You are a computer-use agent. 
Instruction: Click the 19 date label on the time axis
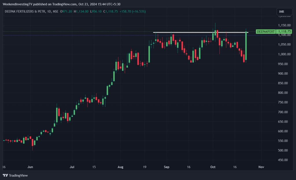pos(145,167)
